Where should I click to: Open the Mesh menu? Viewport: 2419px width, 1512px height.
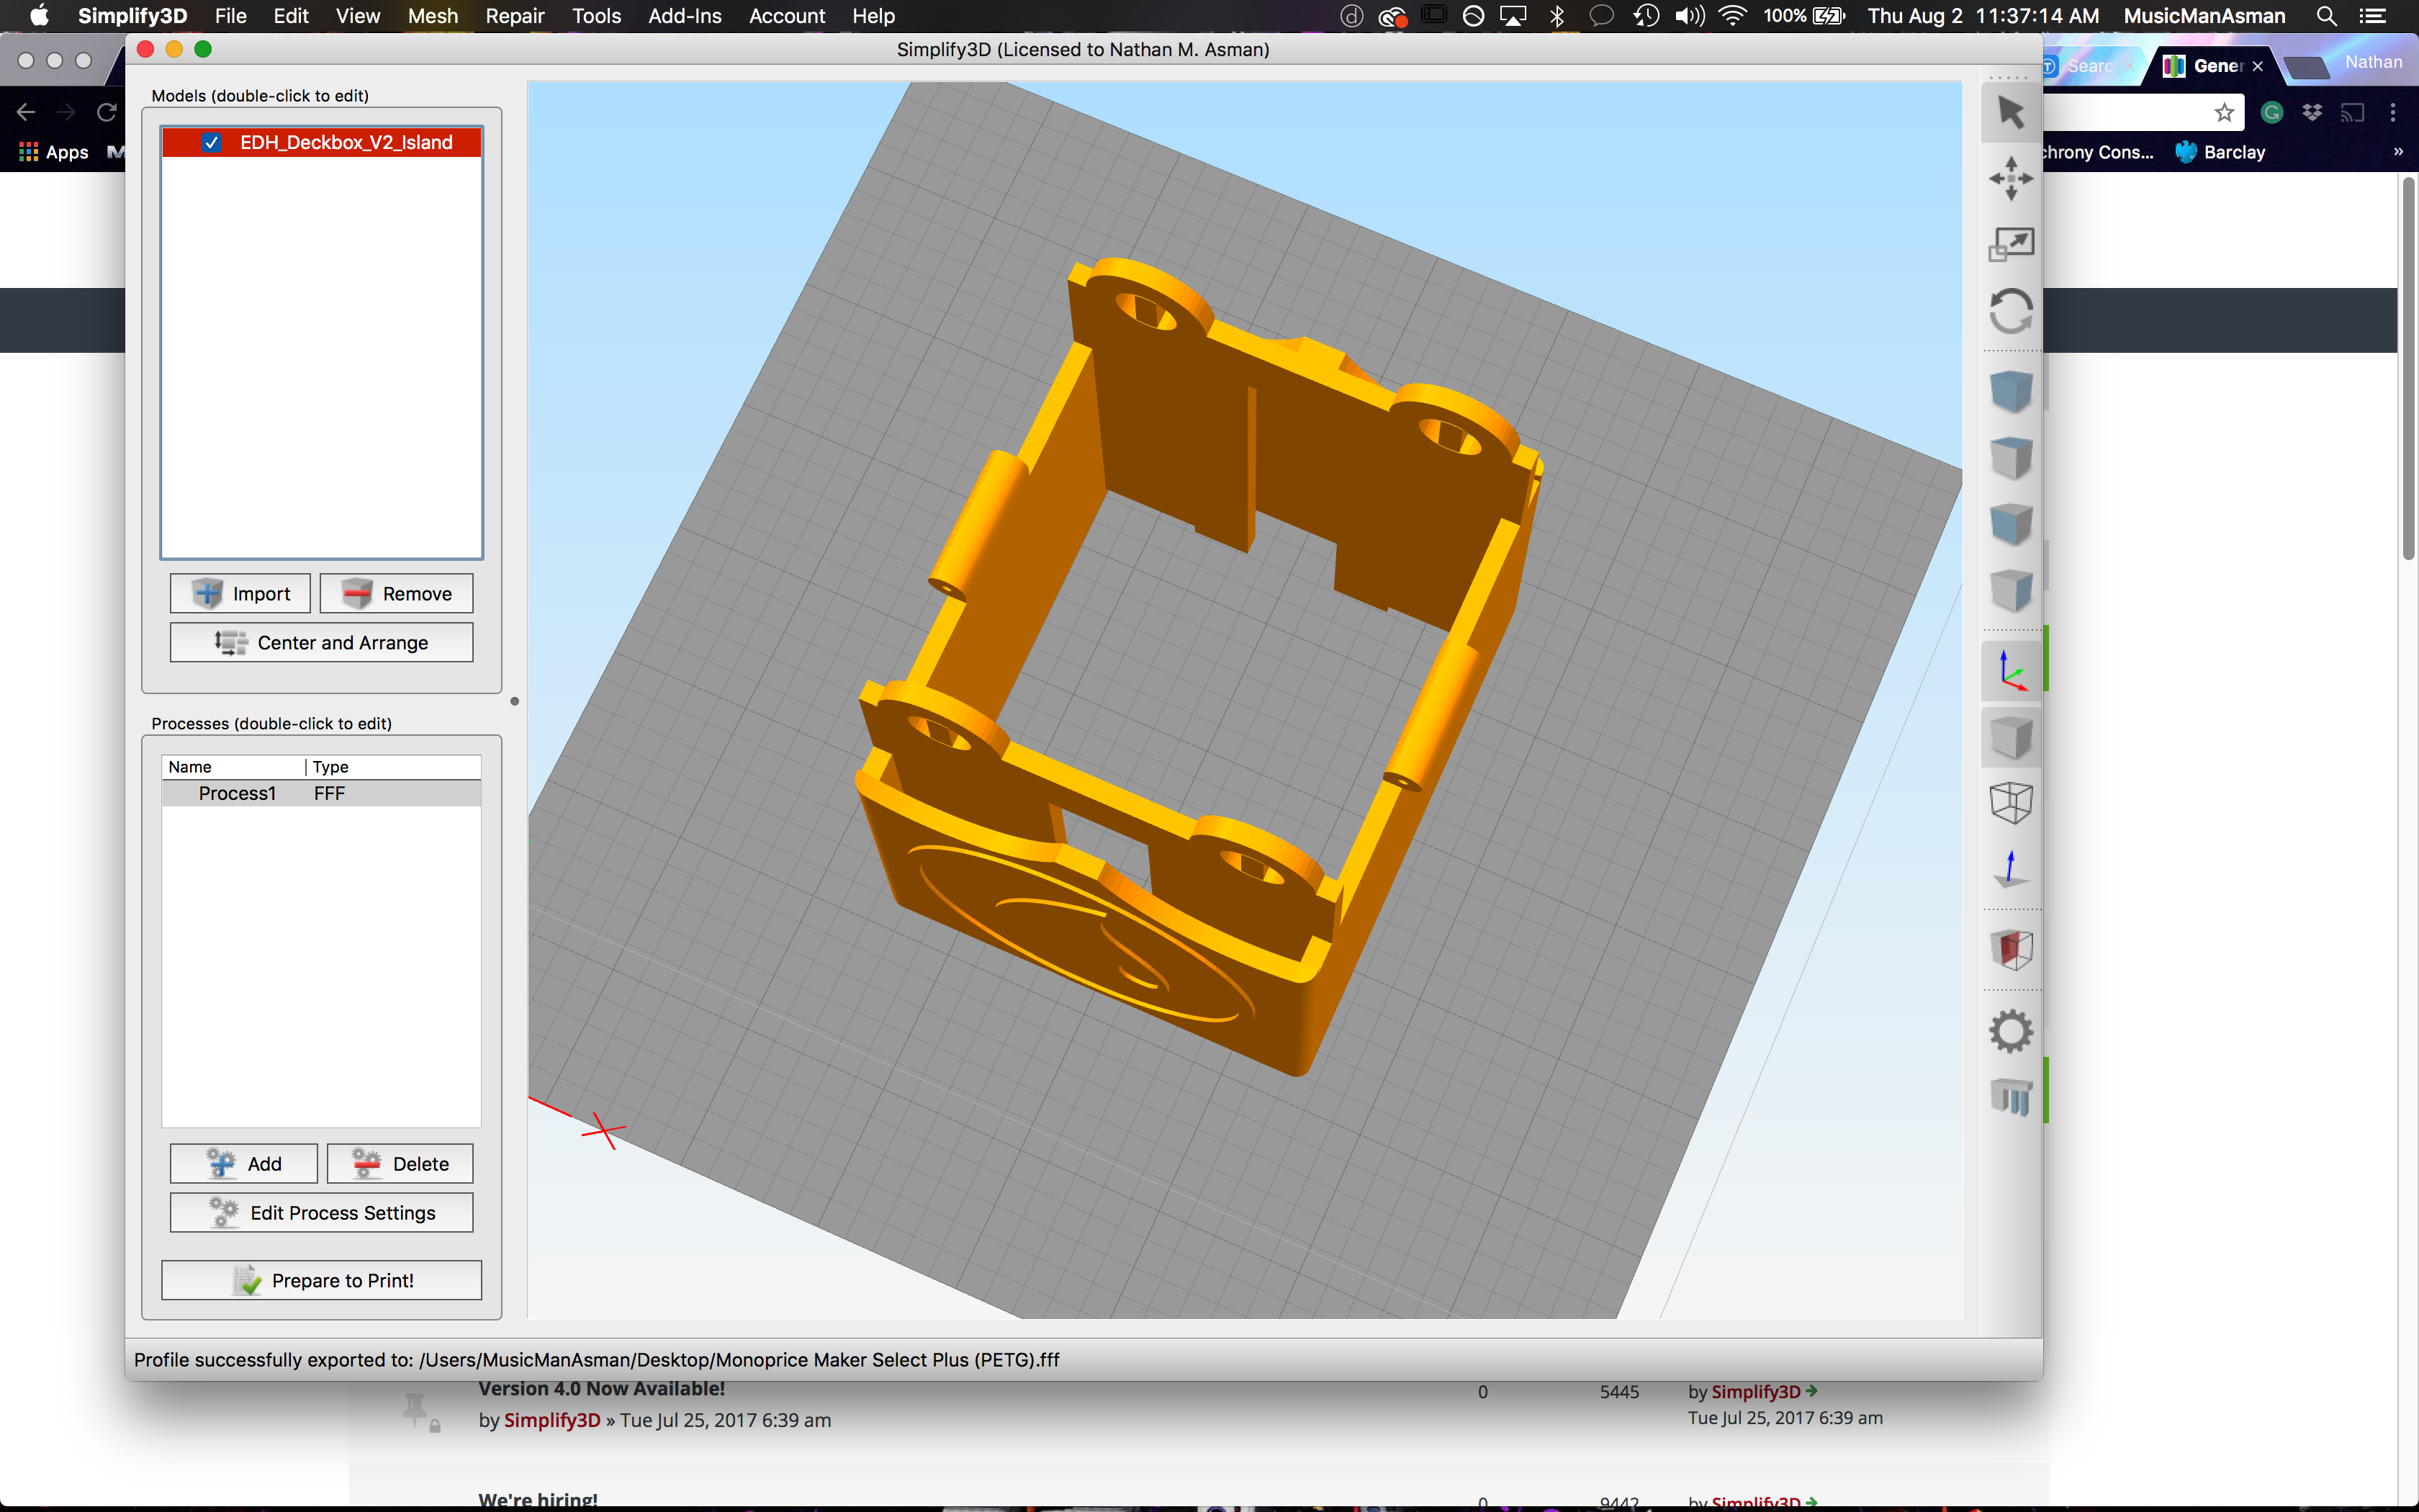click(x=433, y=16)
